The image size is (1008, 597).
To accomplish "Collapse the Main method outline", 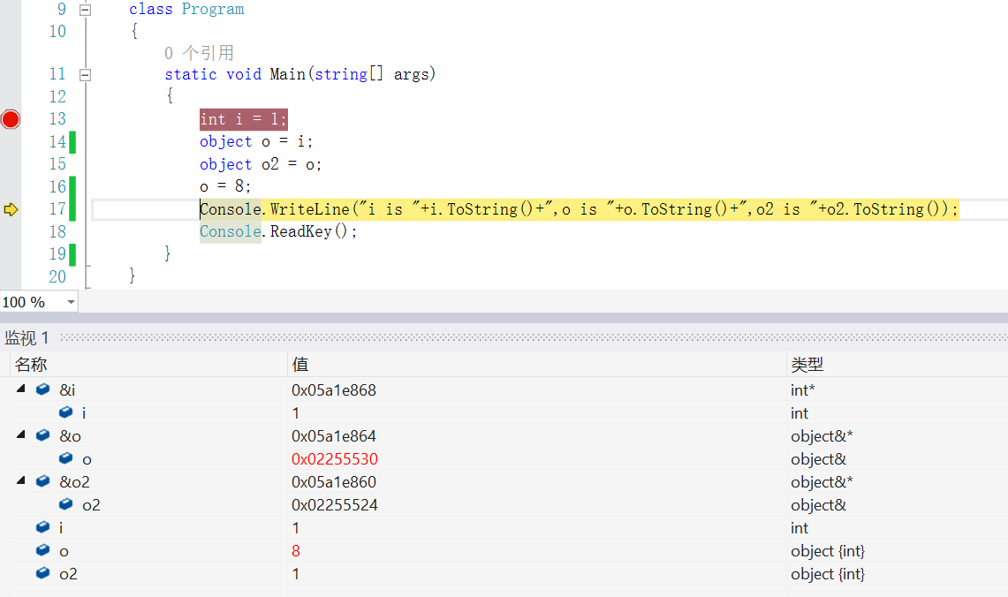I will [x=85, y=74].
